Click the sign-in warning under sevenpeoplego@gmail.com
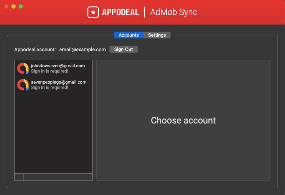 tap(50, 88)
